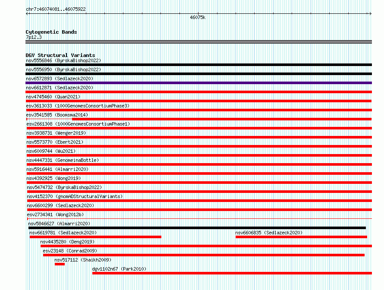Open variant label esv3613033 (1000GenomesConsortiumPhase3)

(x=78, y=106)
